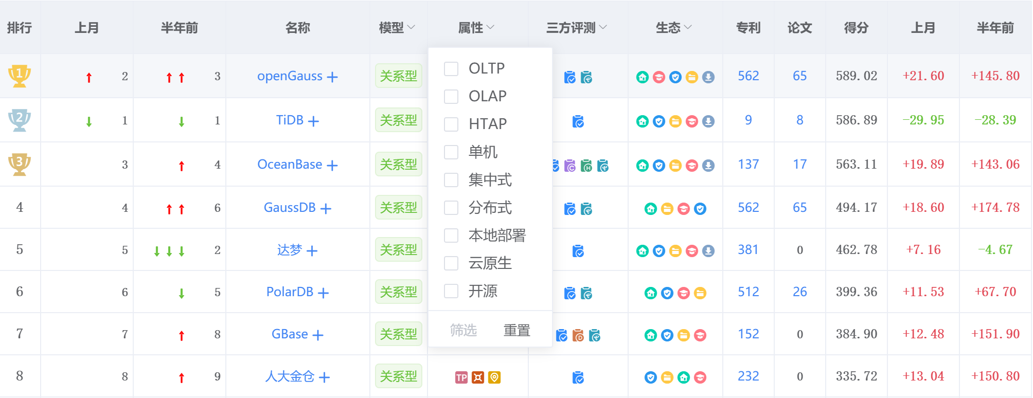Viewport: 1033px width, 398px height.
Task: Click teal clipboard icon in openGauss row
Action: tap(586, 77)
